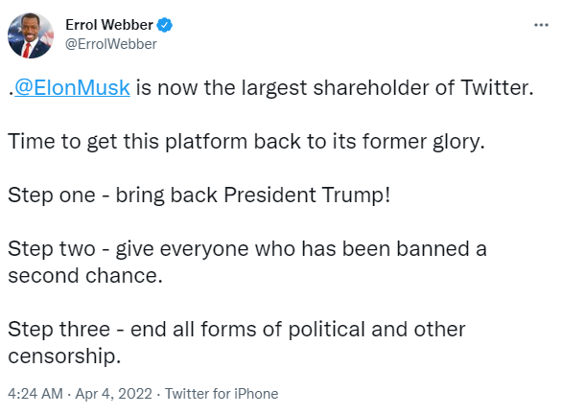Click the word 'censorship.' at tweet end
This screenshot has width=562, height=414.
pos(64,356)
